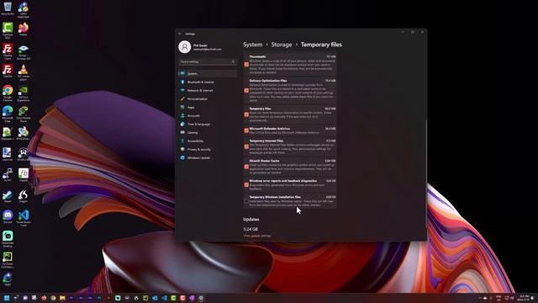
Task: Click the Settings gear in the taskbar
Action: [201, 298]
